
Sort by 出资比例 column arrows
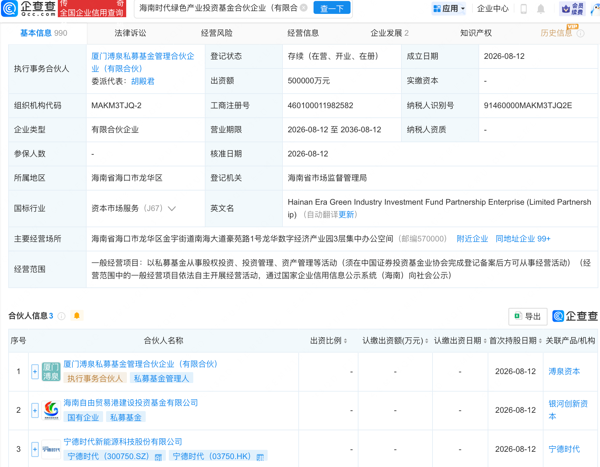point(345,341)
